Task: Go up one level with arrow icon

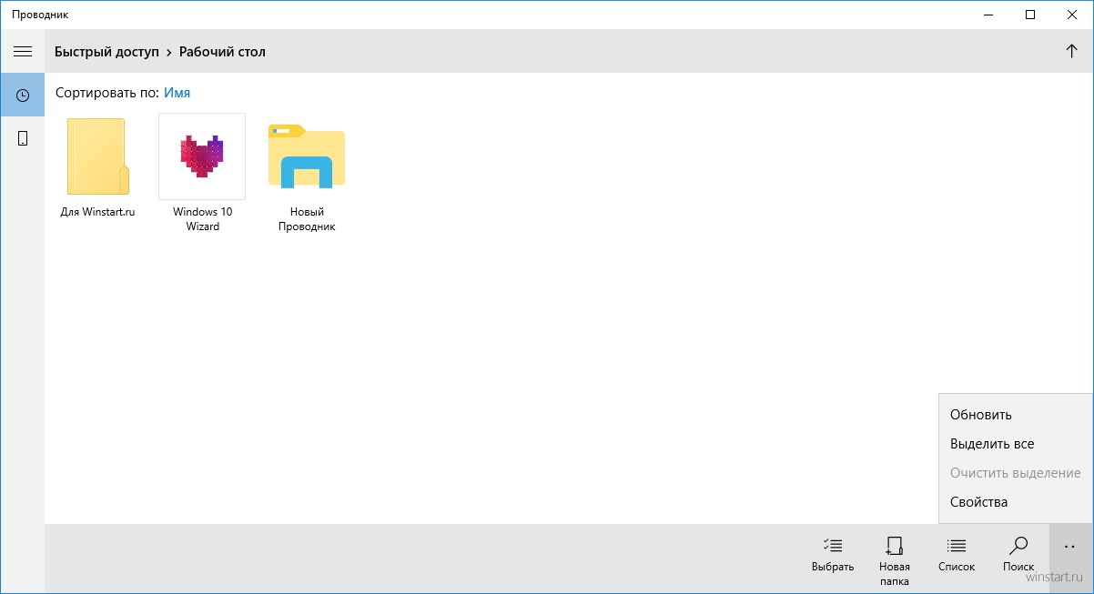Action: 1071,51
